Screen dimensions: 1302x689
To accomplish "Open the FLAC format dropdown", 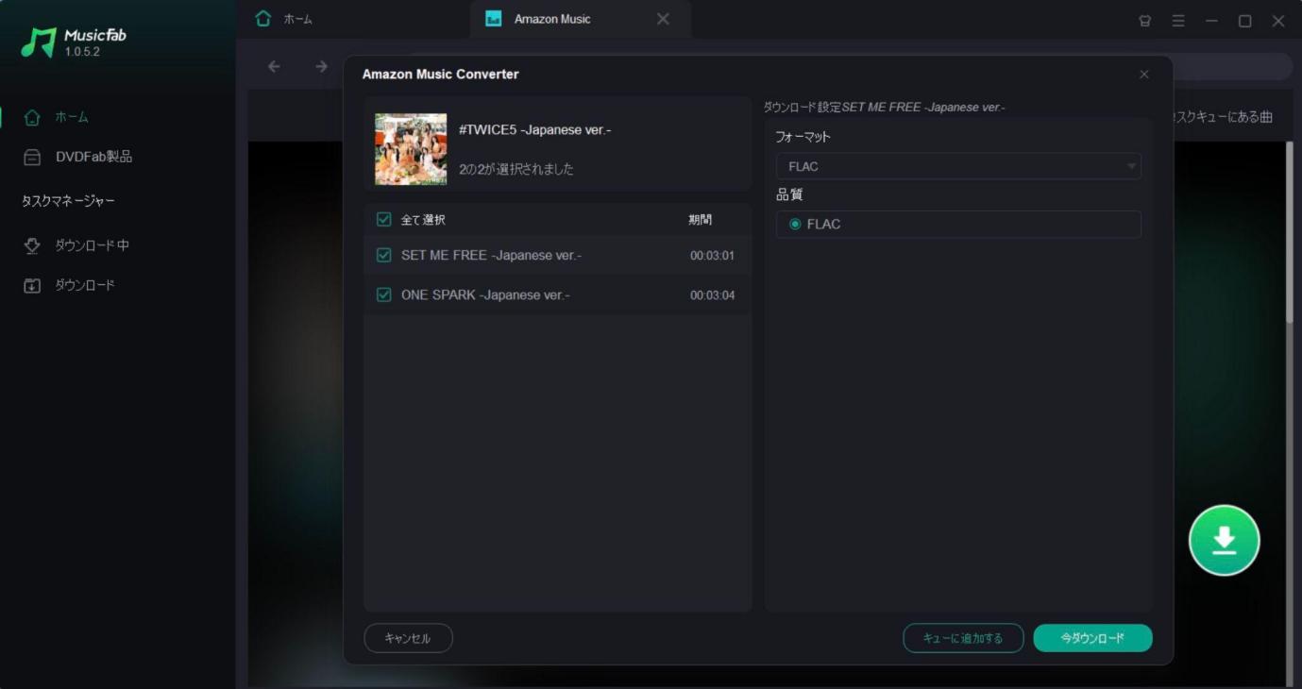I will [x=958, y=166].
